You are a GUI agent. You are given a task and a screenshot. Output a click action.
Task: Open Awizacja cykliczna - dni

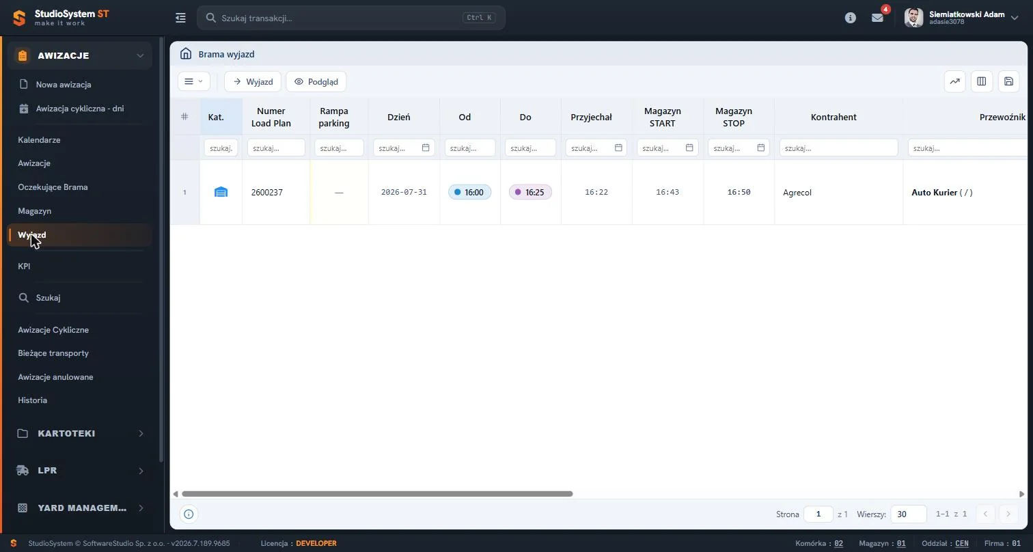80,109
